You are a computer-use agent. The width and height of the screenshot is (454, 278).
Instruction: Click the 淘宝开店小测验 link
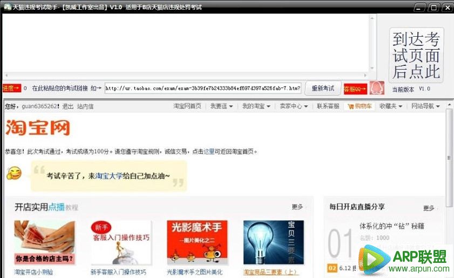(33, 272)
